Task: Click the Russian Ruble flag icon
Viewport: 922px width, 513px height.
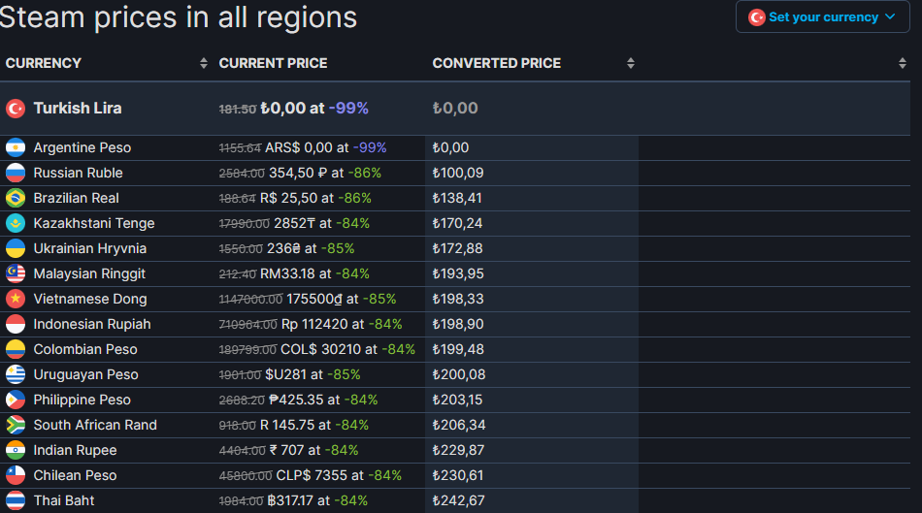Action: [16, 173]
